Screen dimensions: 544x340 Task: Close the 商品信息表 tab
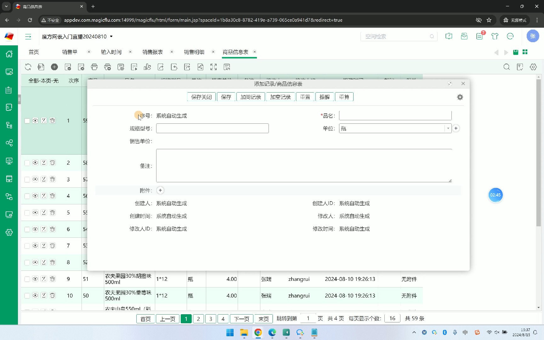point(255,52)
